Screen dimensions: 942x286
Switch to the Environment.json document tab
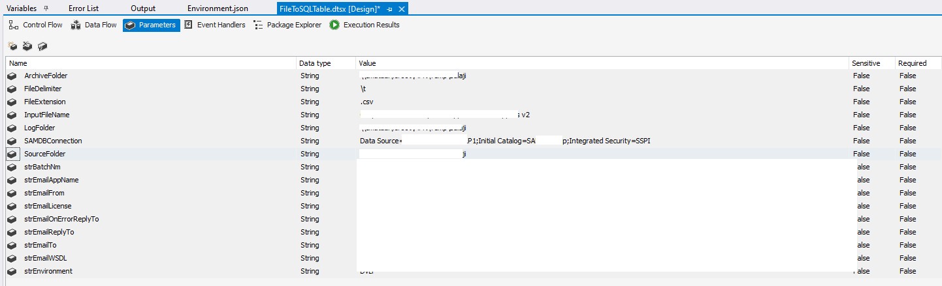pos(218,8)
